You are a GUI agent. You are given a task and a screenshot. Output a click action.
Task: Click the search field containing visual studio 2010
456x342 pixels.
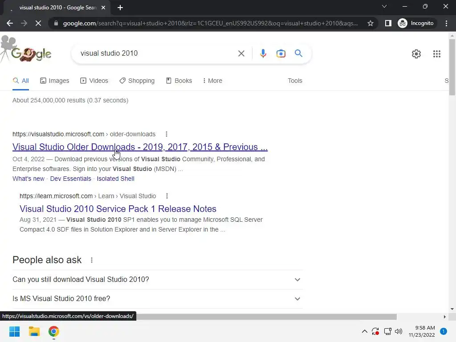click(x=157, y=53)
